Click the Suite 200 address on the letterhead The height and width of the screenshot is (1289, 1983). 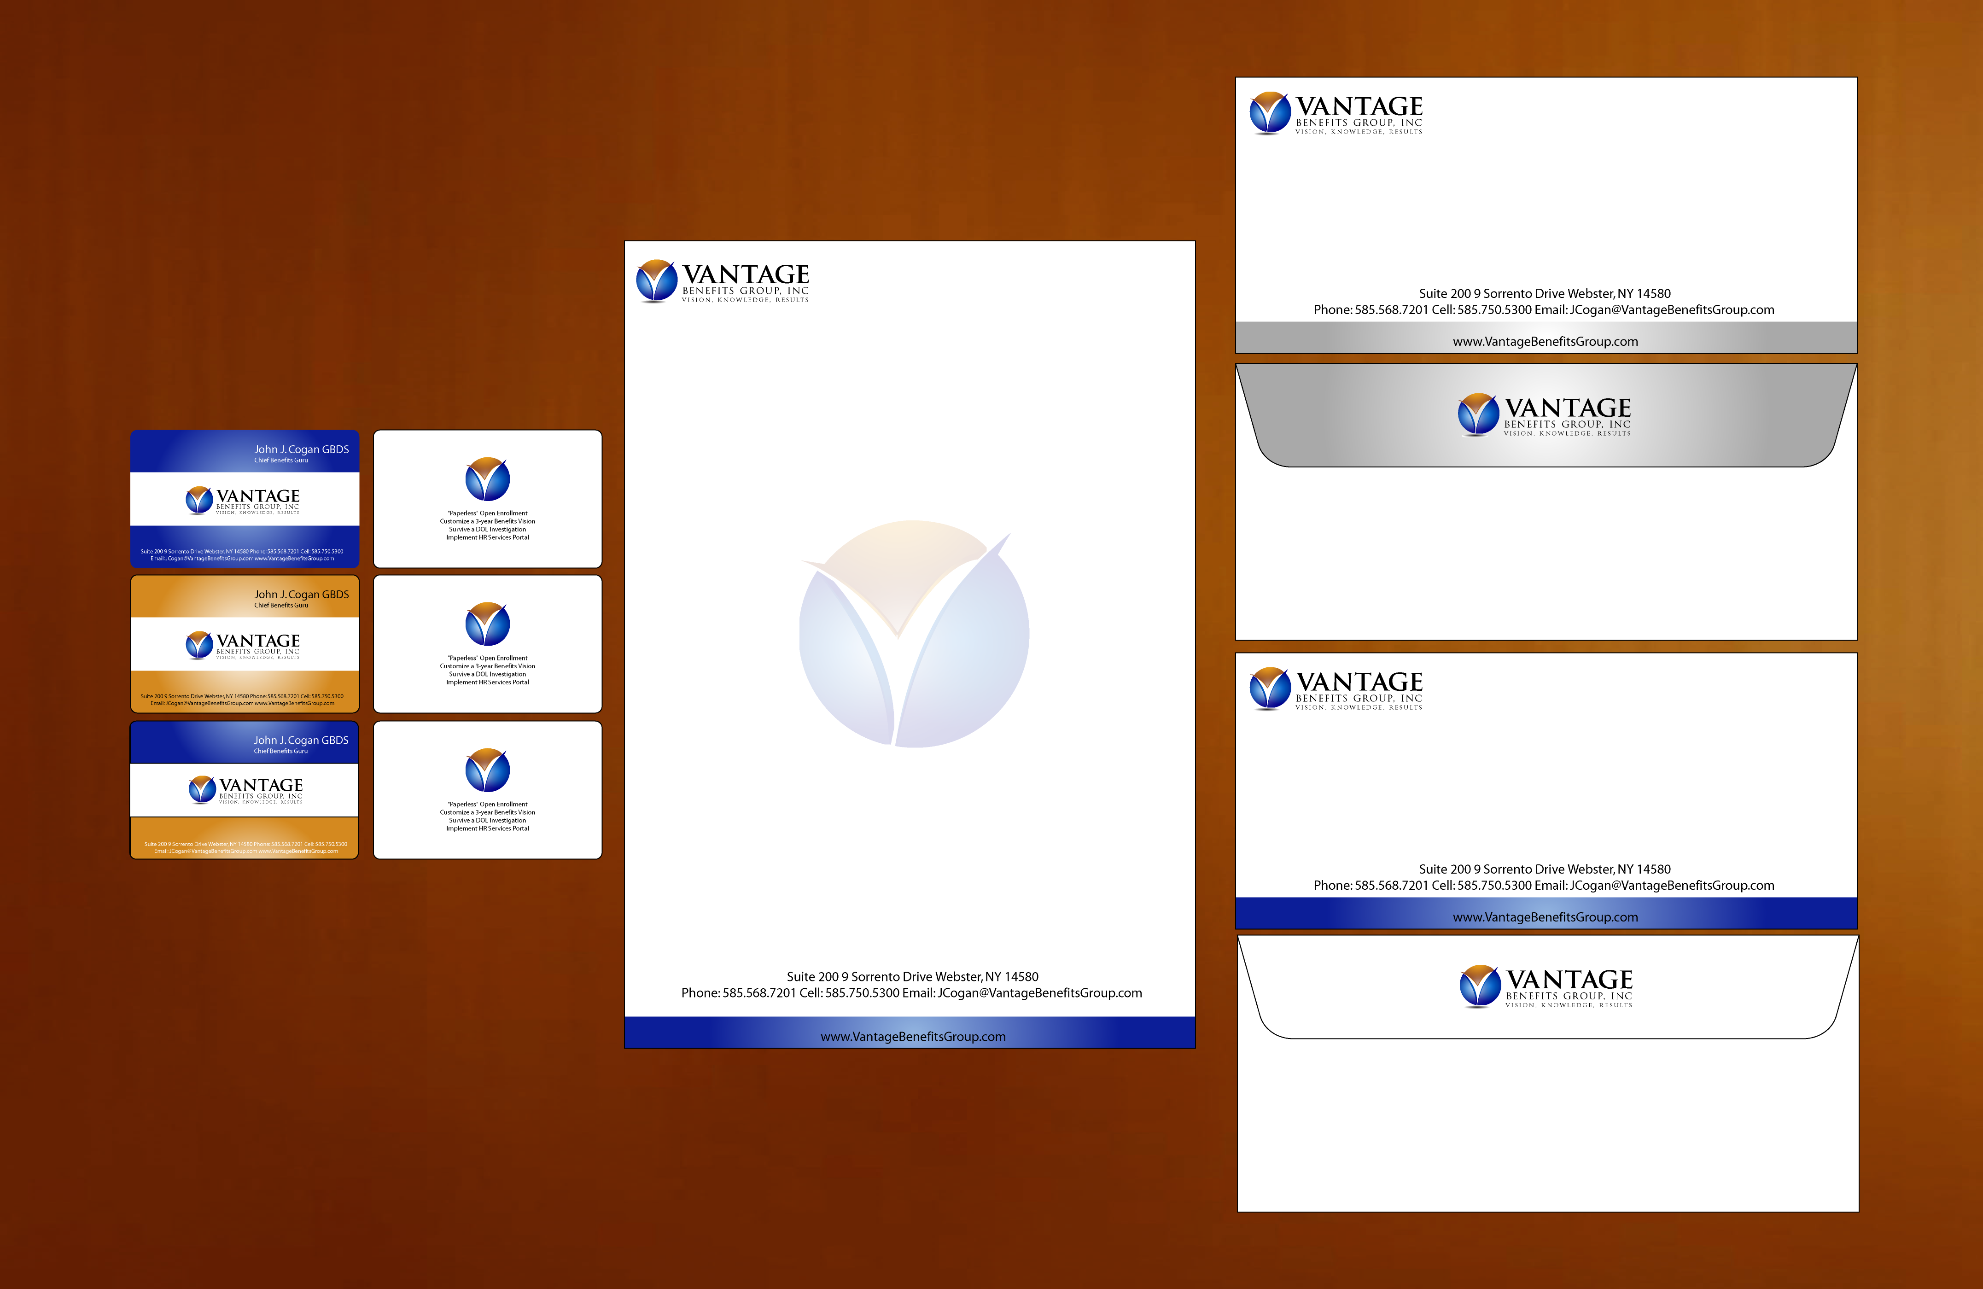coord(912,977)
